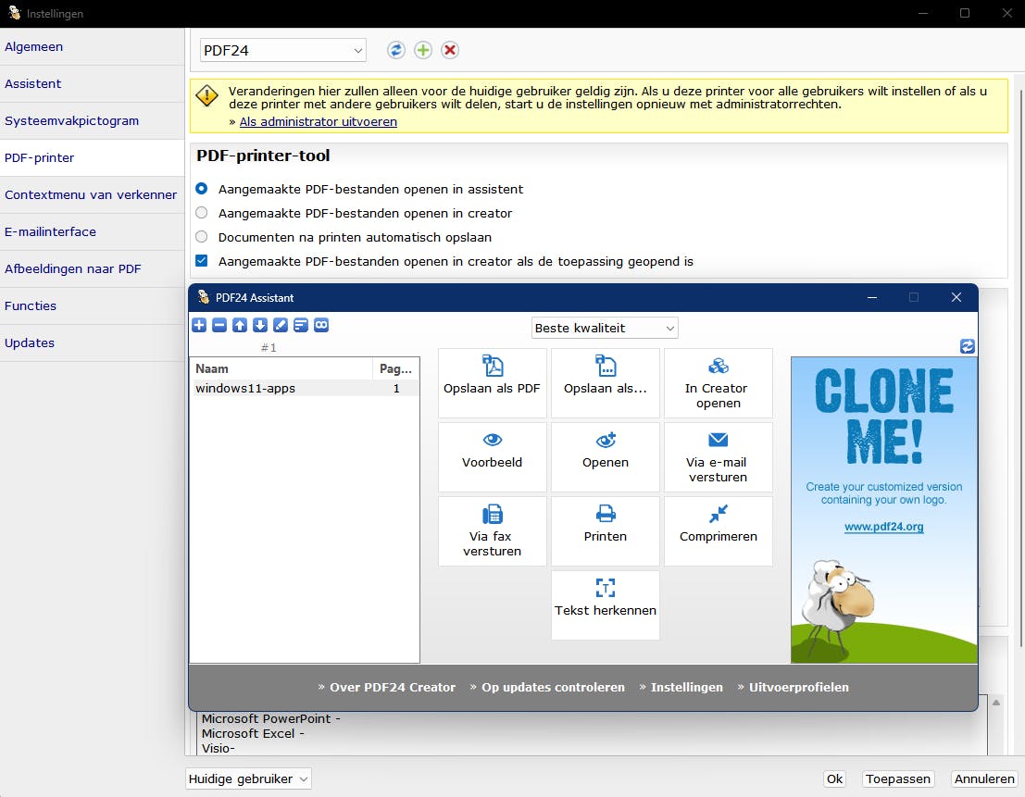This screenshot has height=797, width=1025.
Task: Click 'Als administrator uitvoeren' link
Action: [318, 121]
